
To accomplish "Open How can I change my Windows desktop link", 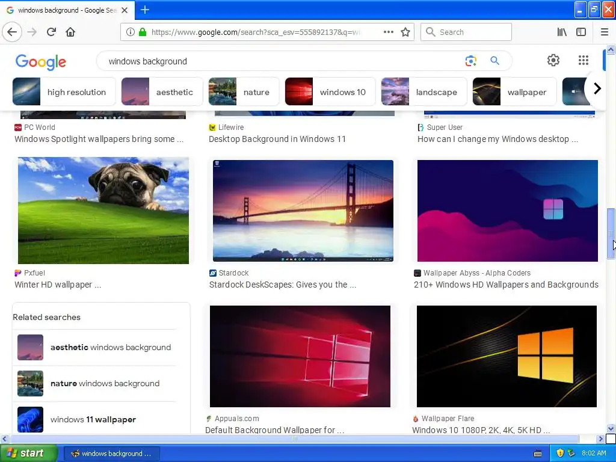I will 497,139.
